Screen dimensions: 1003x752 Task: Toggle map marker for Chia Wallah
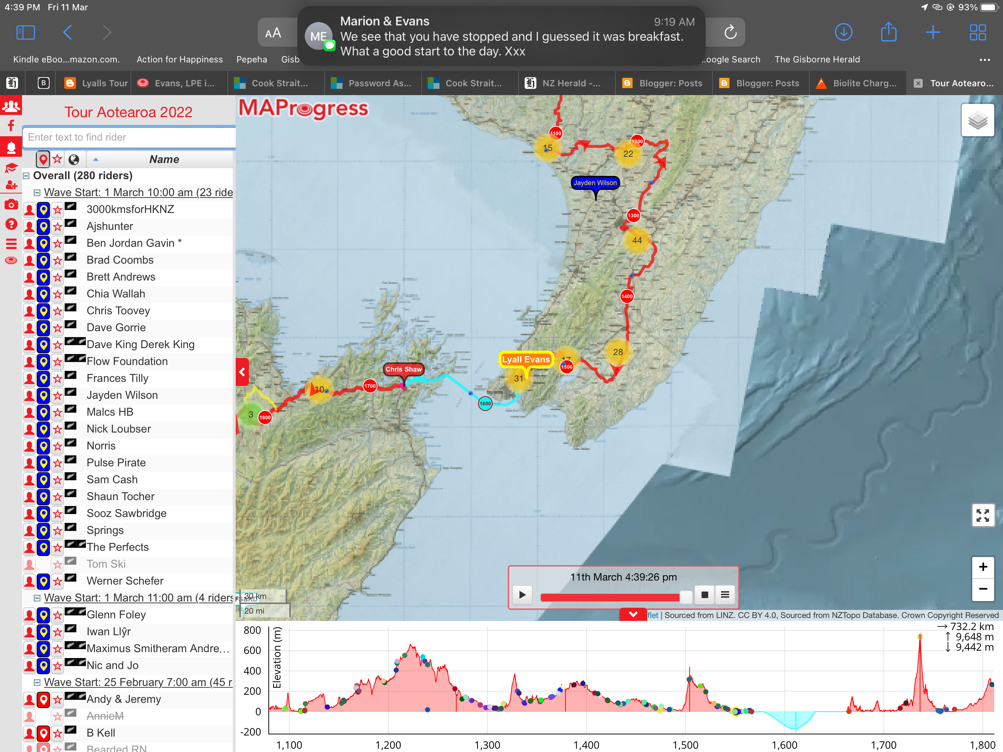[x=43, y=294]
